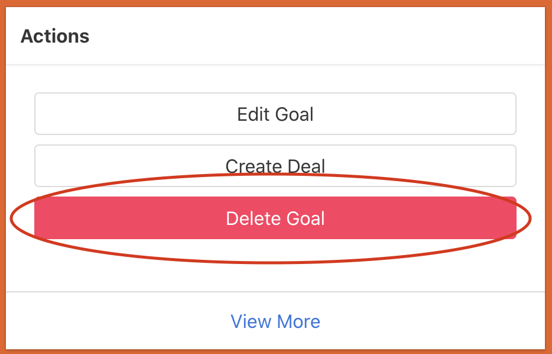Launch deal creation with Create Deal
Screen dimensions: 552x354
[275, 165]
